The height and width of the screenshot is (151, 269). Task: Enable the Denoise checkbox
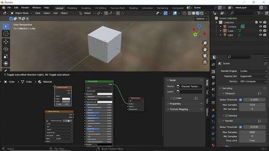point(227,116)
